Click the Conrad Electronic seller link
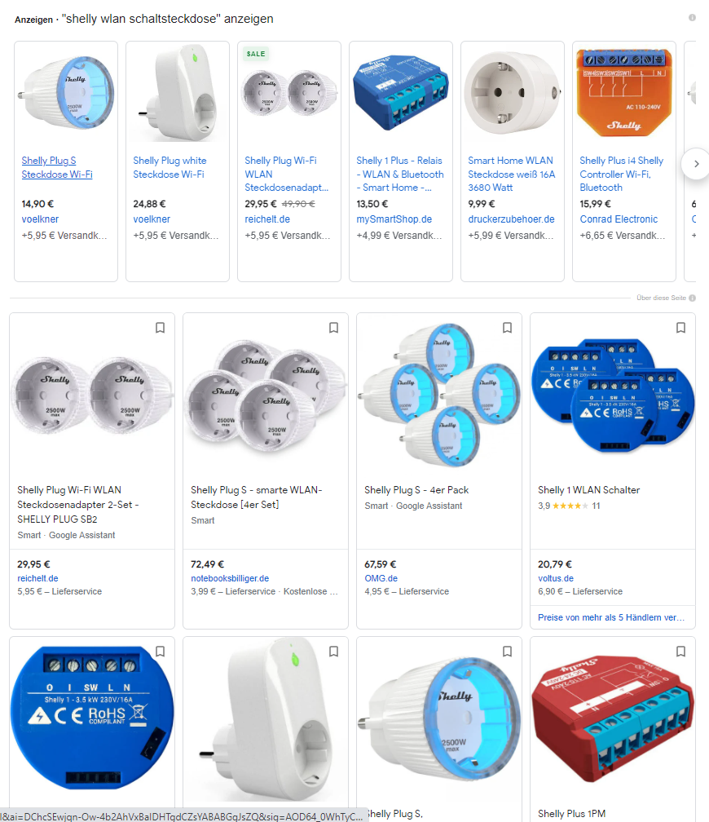 tap(619, 219)
